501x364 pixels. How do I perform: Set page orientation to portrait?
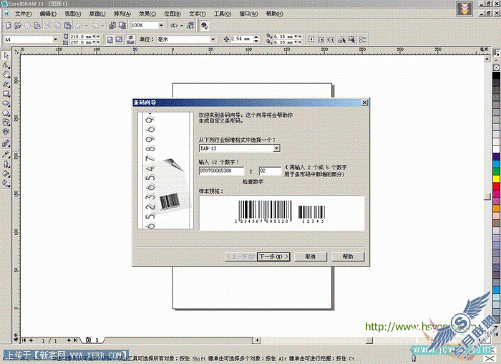(110, 39)
